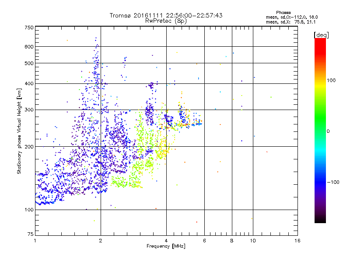
Task: Click the 'Stationary phase Virtual Height [km]' axis title
Action: (19, 131)
